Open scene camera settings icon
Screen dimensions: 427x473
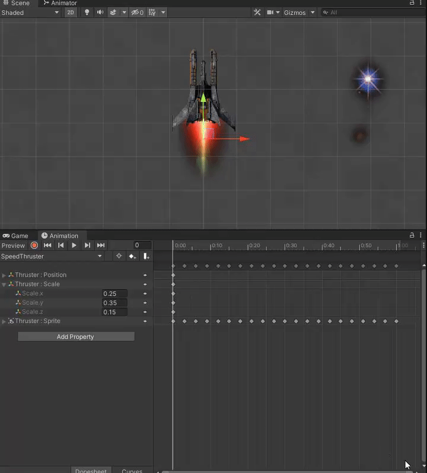coord(270,12)
